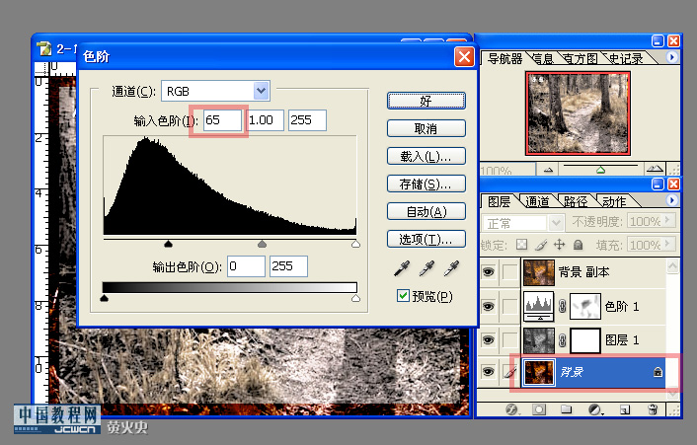The image size is (697, 445).
Task: Switch to the 通道 tab
Action: (537, 201)
